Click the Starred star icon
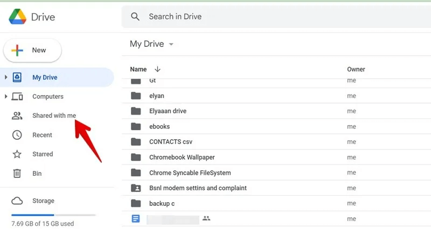This screenshot has height=229, width=431. coord(17,154)
